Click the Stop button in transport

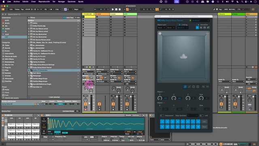116,9
